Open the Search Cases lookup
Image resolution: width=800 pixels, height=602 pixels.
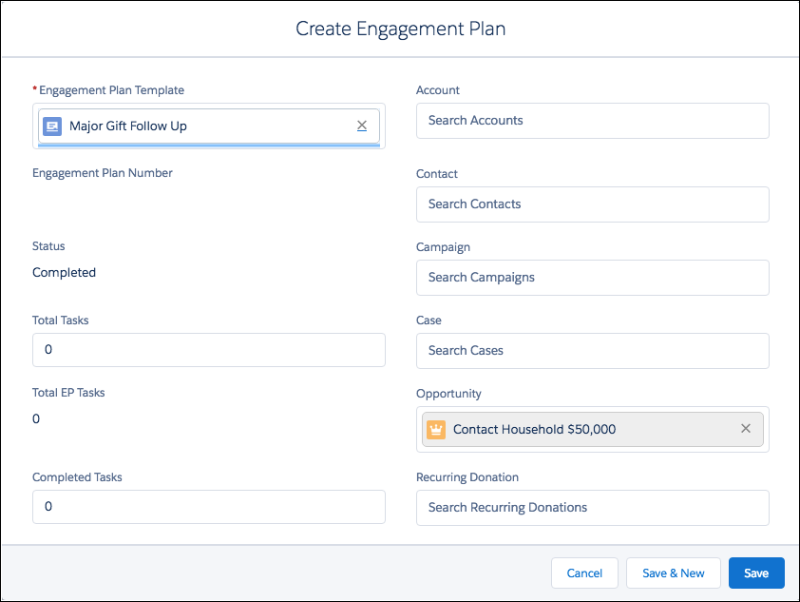pos(592,351)
